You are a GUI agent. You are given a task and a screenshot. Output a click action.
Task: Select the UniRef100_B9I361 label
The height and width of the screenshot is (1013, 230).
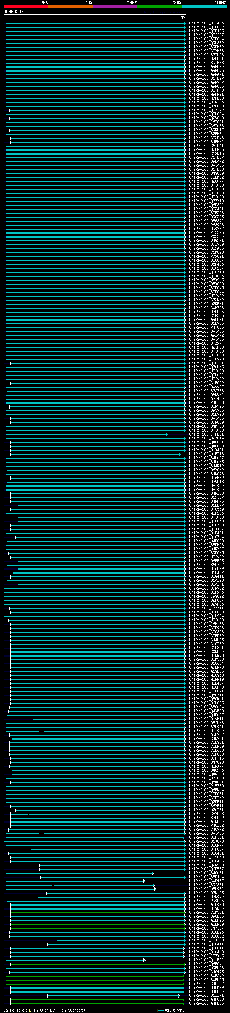206,885
